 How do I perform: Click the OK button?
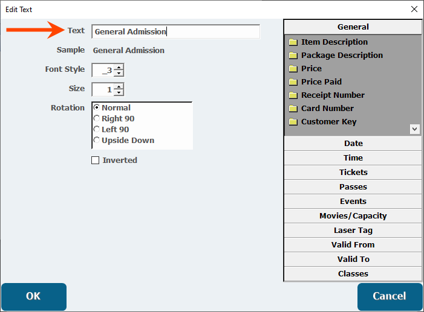(x=33, y=296)
